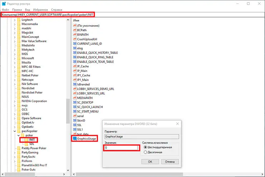Select the SkinID value icon
Image resolution: width=265 pixels, height=177 pixels.
tap(75, 120)
